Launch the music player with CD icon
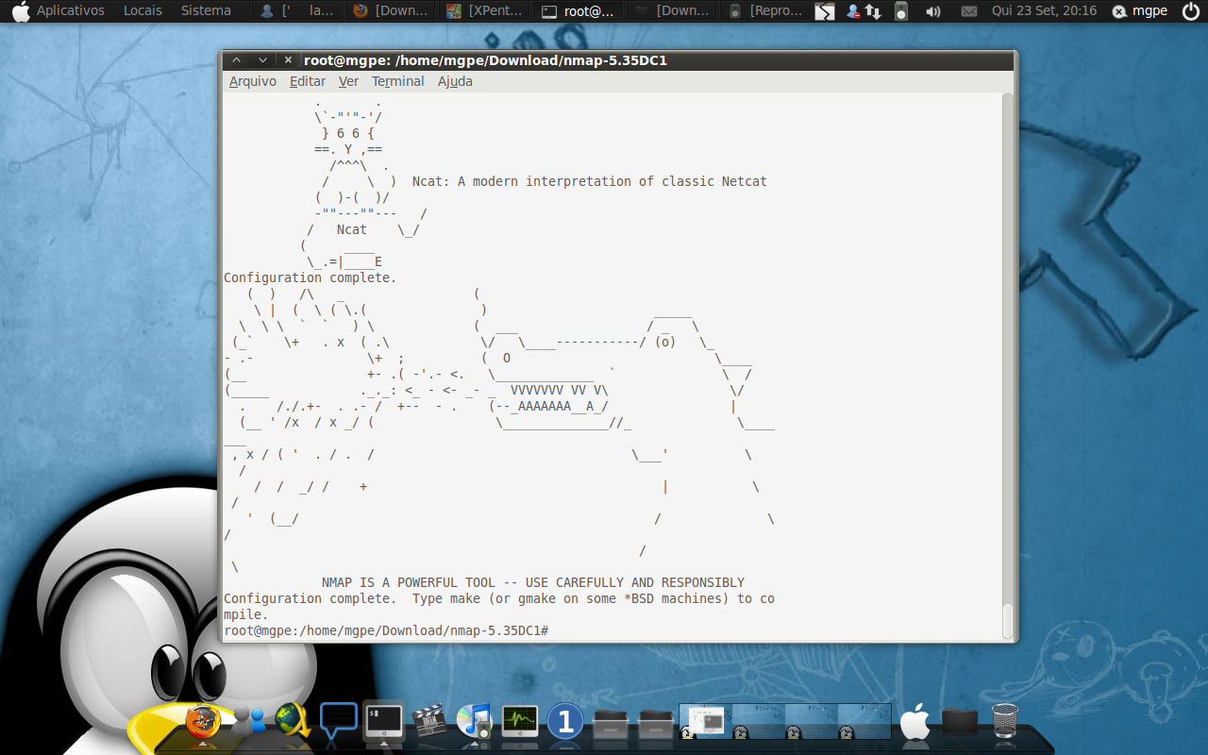 click(475, 722)
